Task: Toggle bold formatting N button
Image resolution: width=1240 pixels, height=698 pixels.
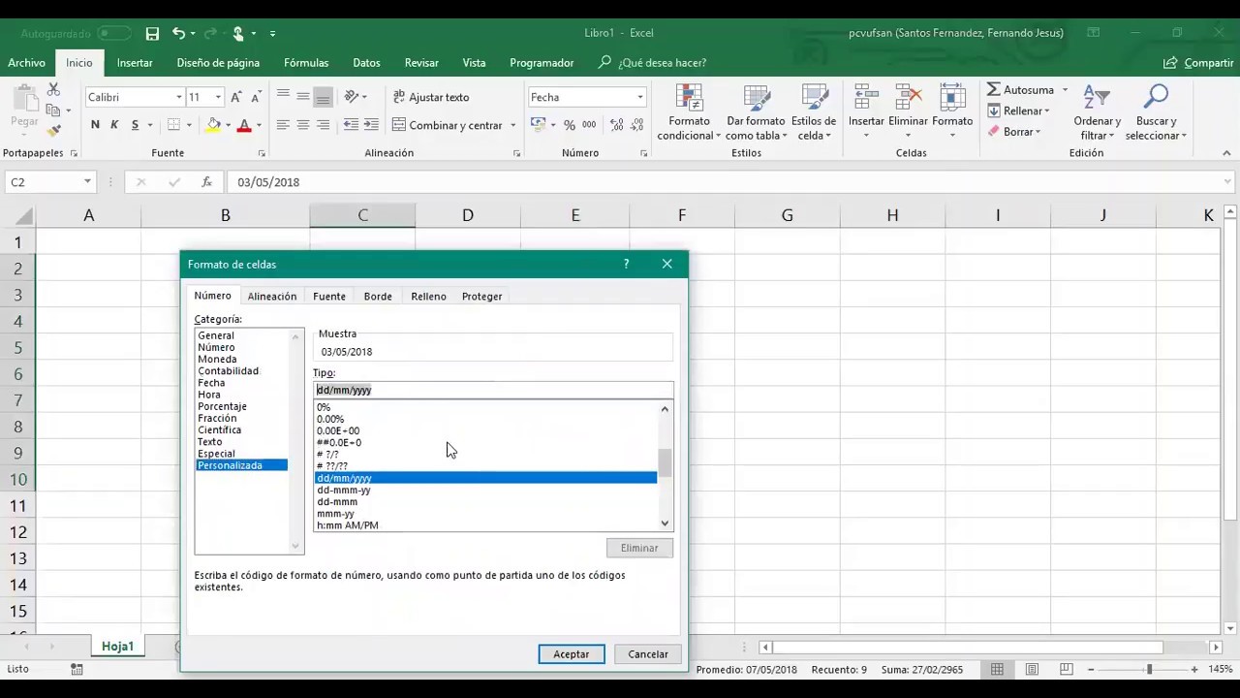Action: [x=95, y=125]
